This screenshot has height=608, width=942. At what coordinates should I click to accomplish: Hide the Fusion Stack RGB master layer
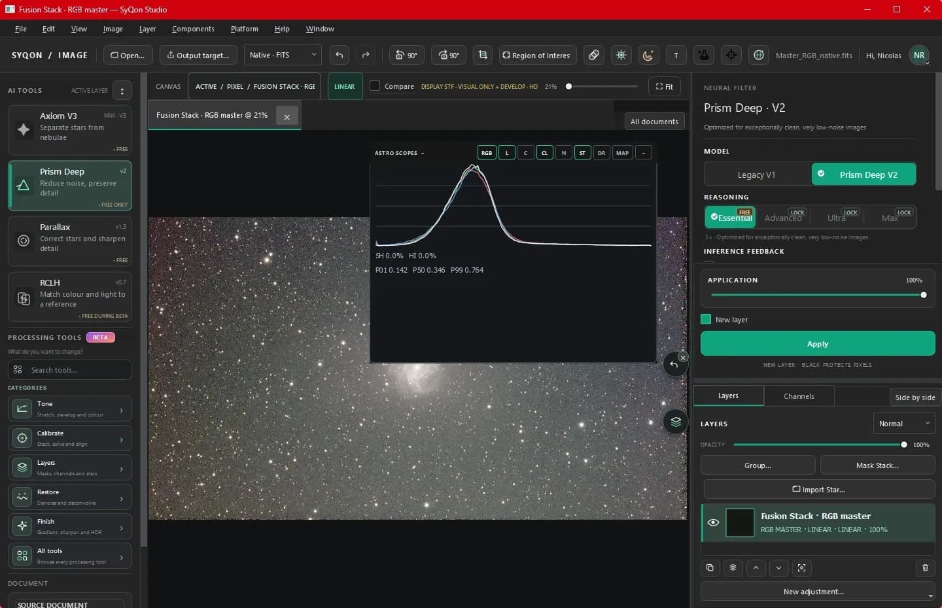(713, 522)
